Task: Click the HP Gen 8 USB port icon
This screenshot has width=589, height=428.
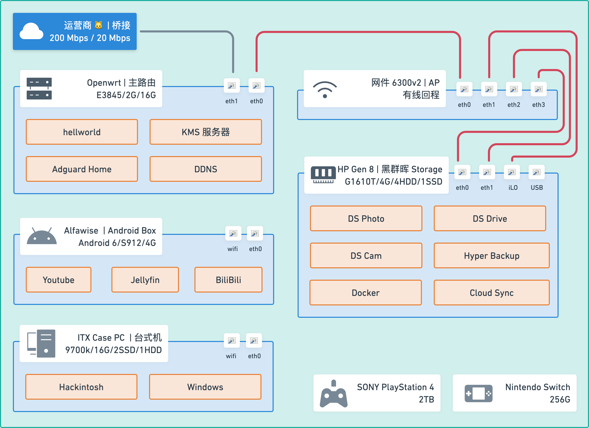Action: point(536,172)
